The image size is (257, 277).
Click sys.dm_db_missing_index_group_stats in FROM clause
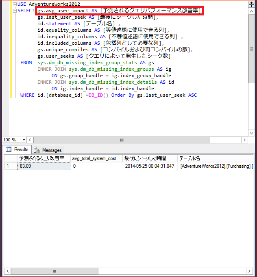[87, 63]
